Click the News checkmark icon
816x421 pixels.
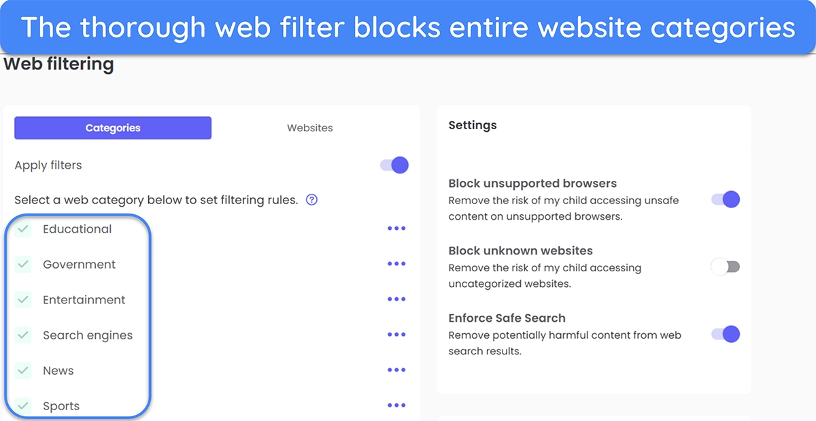tap(24, 371)
